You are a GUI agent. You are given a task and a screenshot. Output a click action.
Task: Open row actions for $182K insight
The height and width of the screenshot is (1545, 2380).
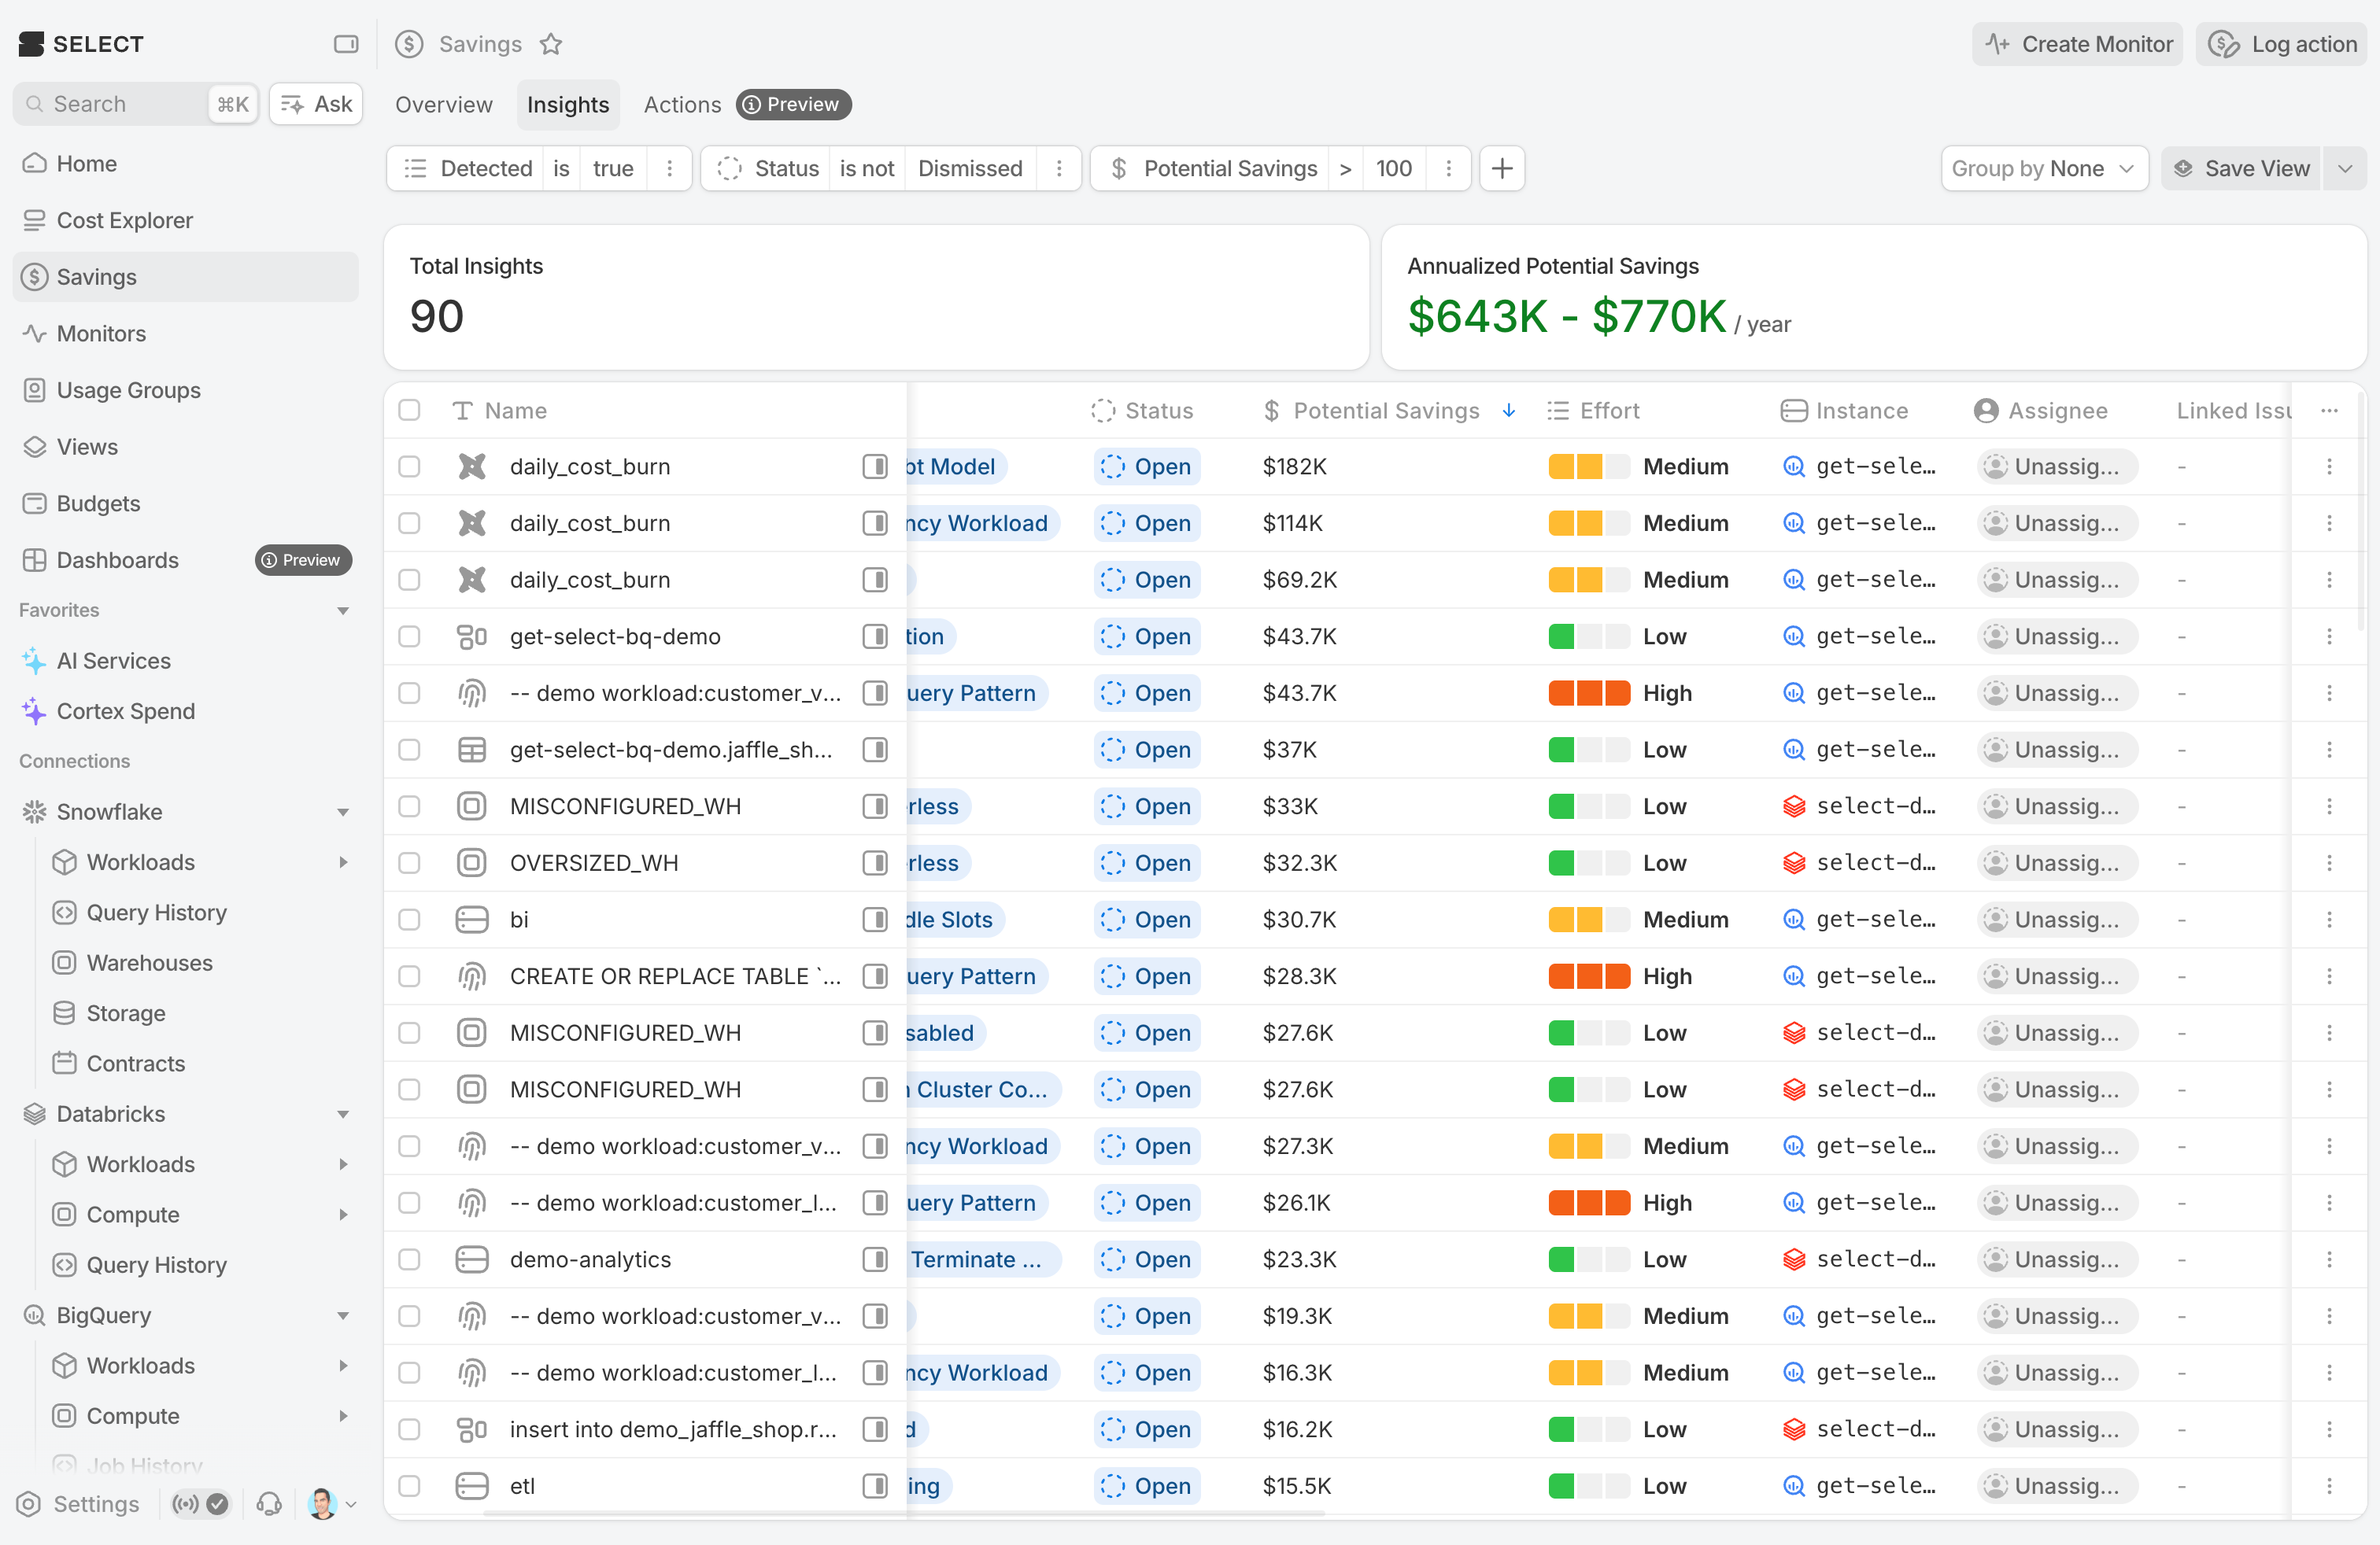click(2329, 466)
